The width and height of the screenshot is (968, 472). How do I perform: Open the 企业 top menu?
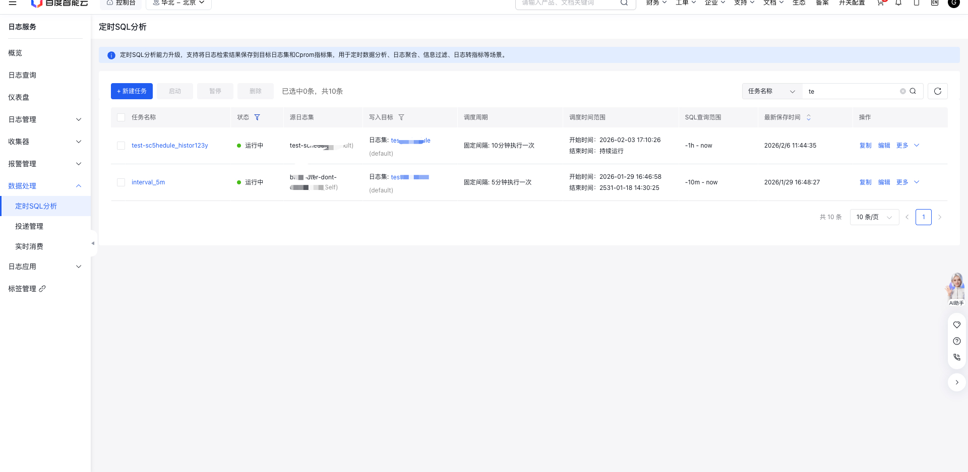[715, 3]
